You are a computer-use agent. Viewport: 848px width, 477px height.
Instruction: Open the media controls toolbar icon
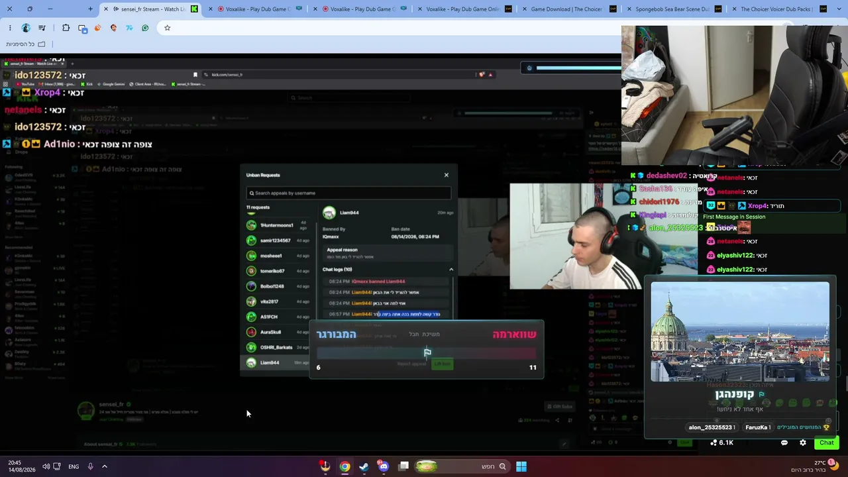click(42, 28)
